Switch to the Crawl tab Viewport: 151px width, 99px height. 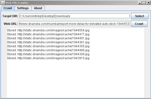pos(8,8)
